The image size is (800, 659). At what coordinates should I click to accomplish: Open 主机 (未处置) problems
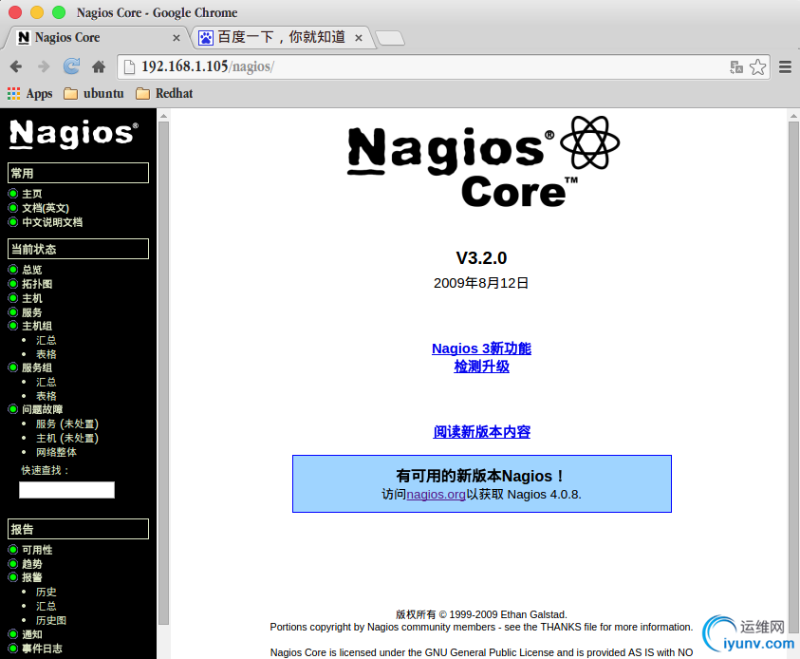66,438
